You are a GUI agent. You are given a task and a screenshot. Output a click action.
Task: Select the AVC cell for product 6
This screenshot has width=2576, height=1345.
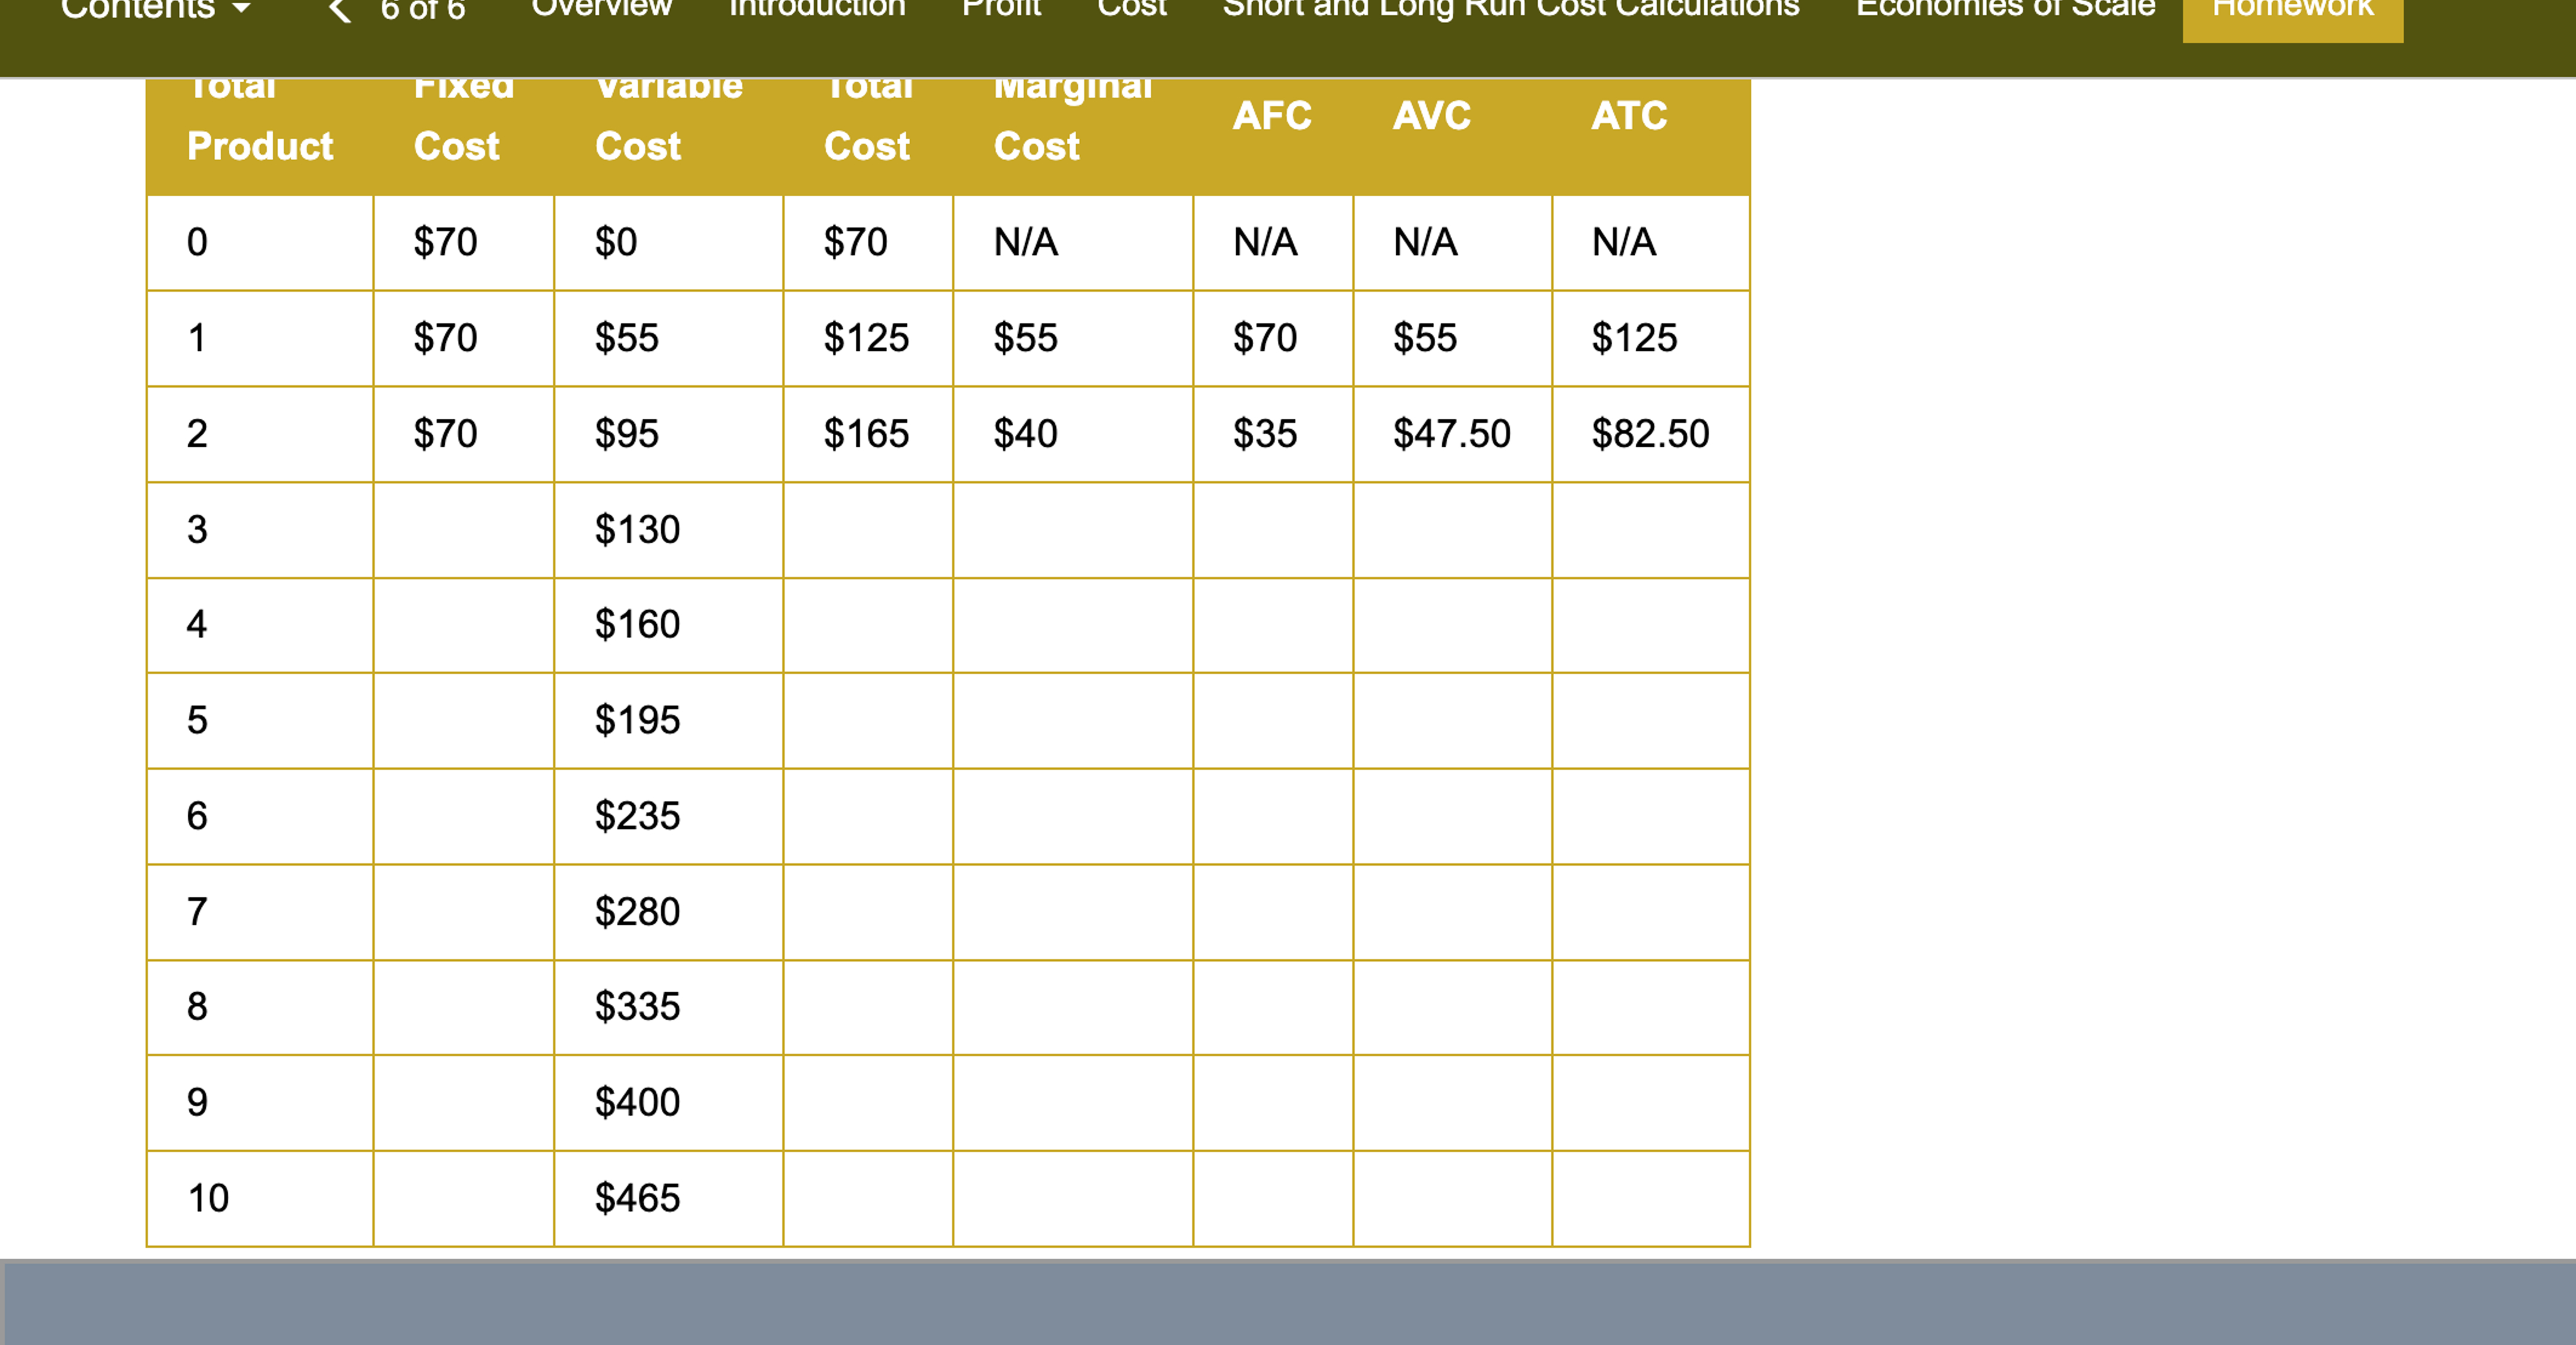click(1452, 817)
